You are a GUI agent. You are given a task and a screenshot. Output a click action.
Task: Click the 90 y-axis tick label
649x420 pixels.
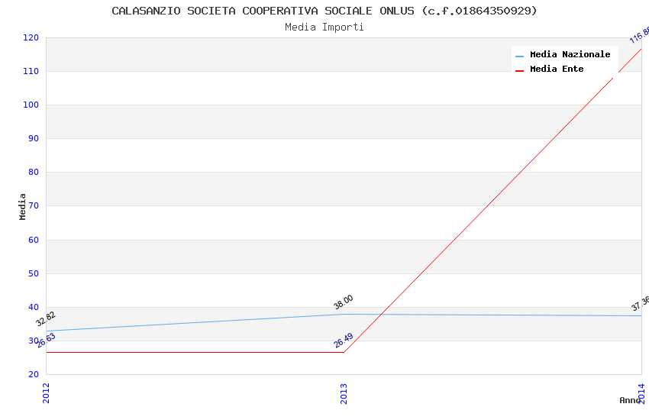(34, 139)
